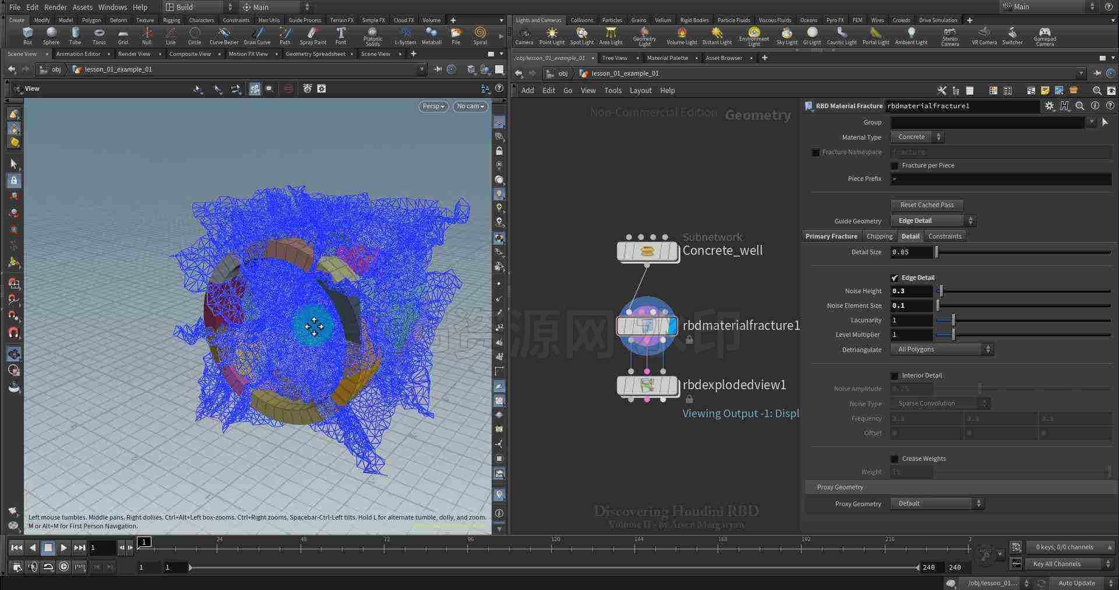This screenshot has height=590, width=1119.
Task: Select the rbdexplodedview1 node
Action: tap(647, 385)
